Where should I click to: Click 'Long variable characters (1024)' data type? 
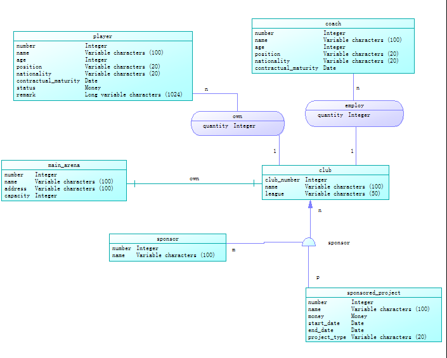(133, 95)
